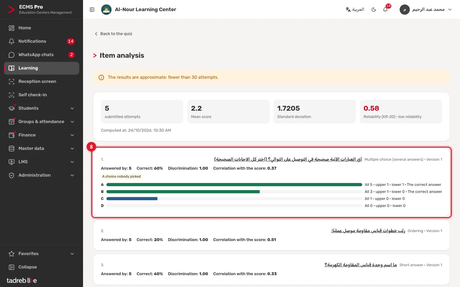Click the Al-Nour Learning Center logo
Viewport: 460px width, 287px height.
(106, 10)
